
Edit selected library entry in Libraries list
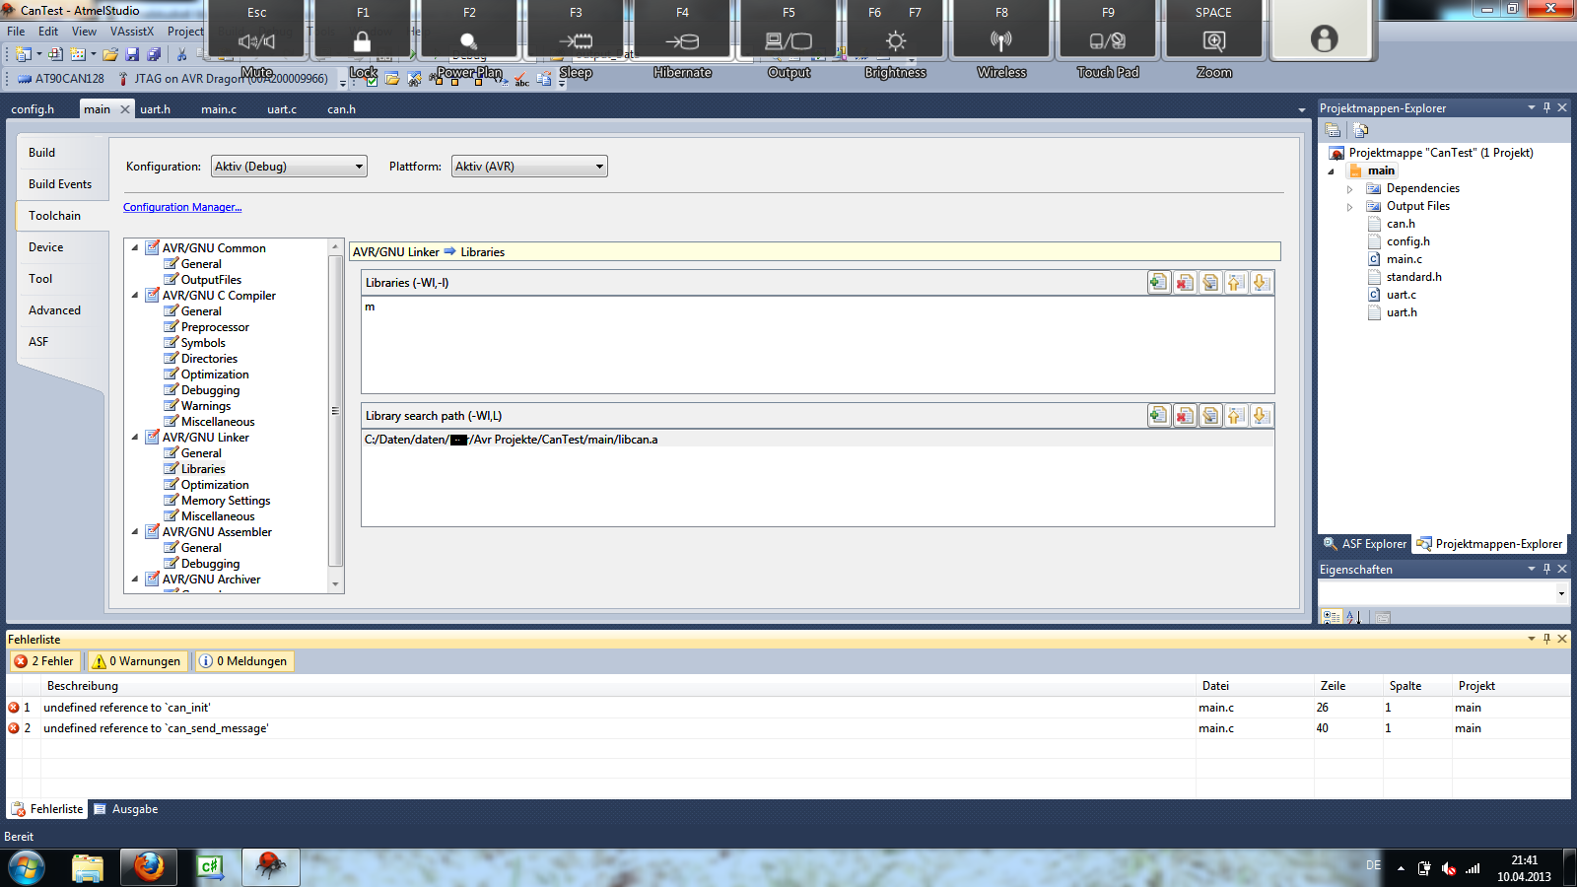point(1210,283)
